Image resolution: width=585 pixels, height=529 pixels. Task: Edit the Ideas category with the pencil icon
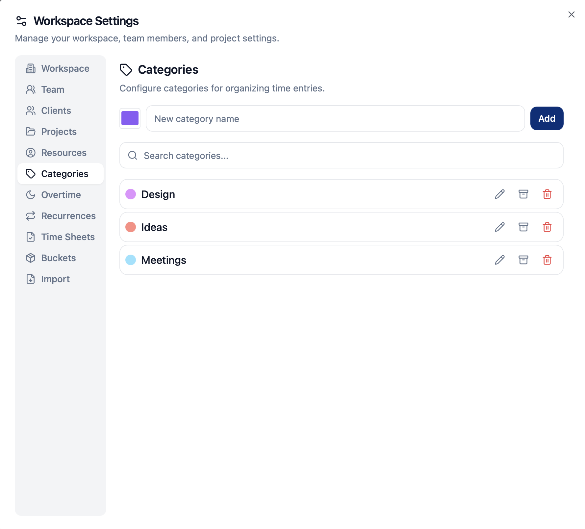click(x=499, y=227)
